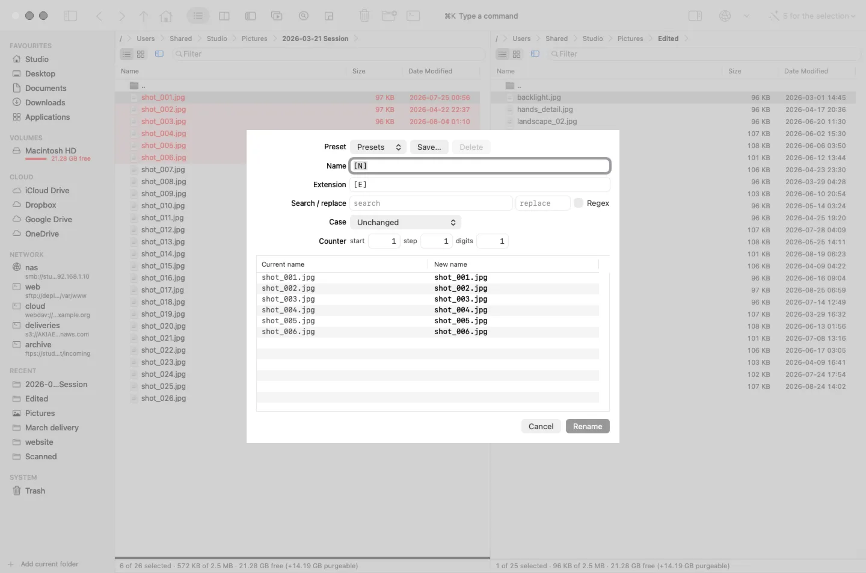Viewport: 866px width, 573px height.
Task: Toggle the sidebar with the toolbar icon
Action: pyautogui.click(x=70, y=16)
